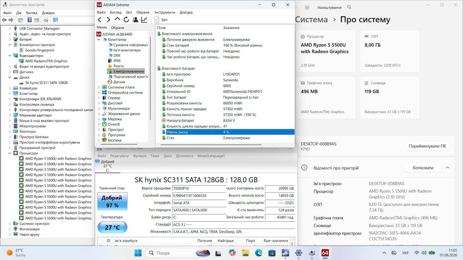Open File Explorer from taskbar
The height and width of the screenshot is (260, 463).
click(x=245, y=253)
